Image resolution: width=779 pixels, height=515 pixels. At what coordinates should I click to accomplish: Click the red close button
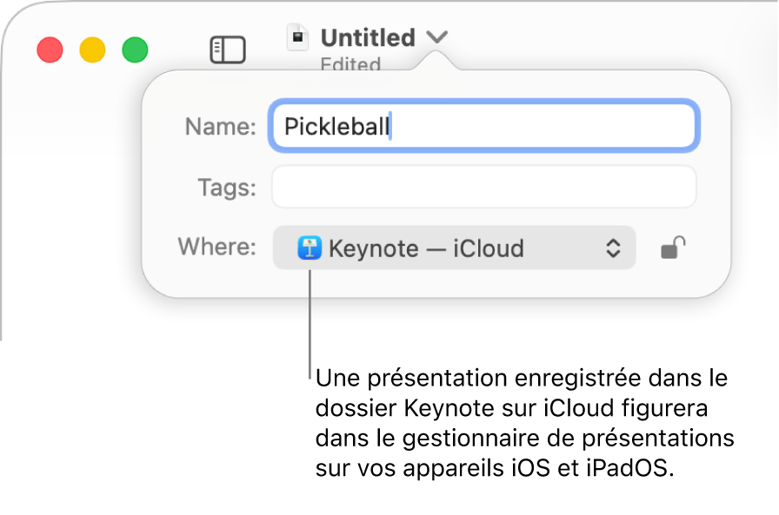pos(50,50)
